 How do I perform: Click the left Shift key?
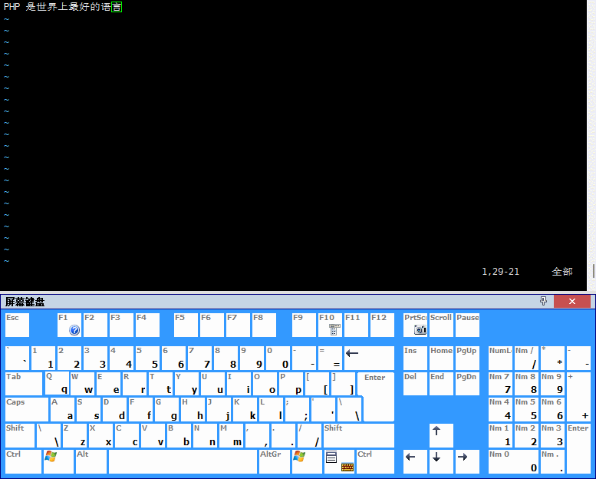pyautogui.click(x=20, y=435)
